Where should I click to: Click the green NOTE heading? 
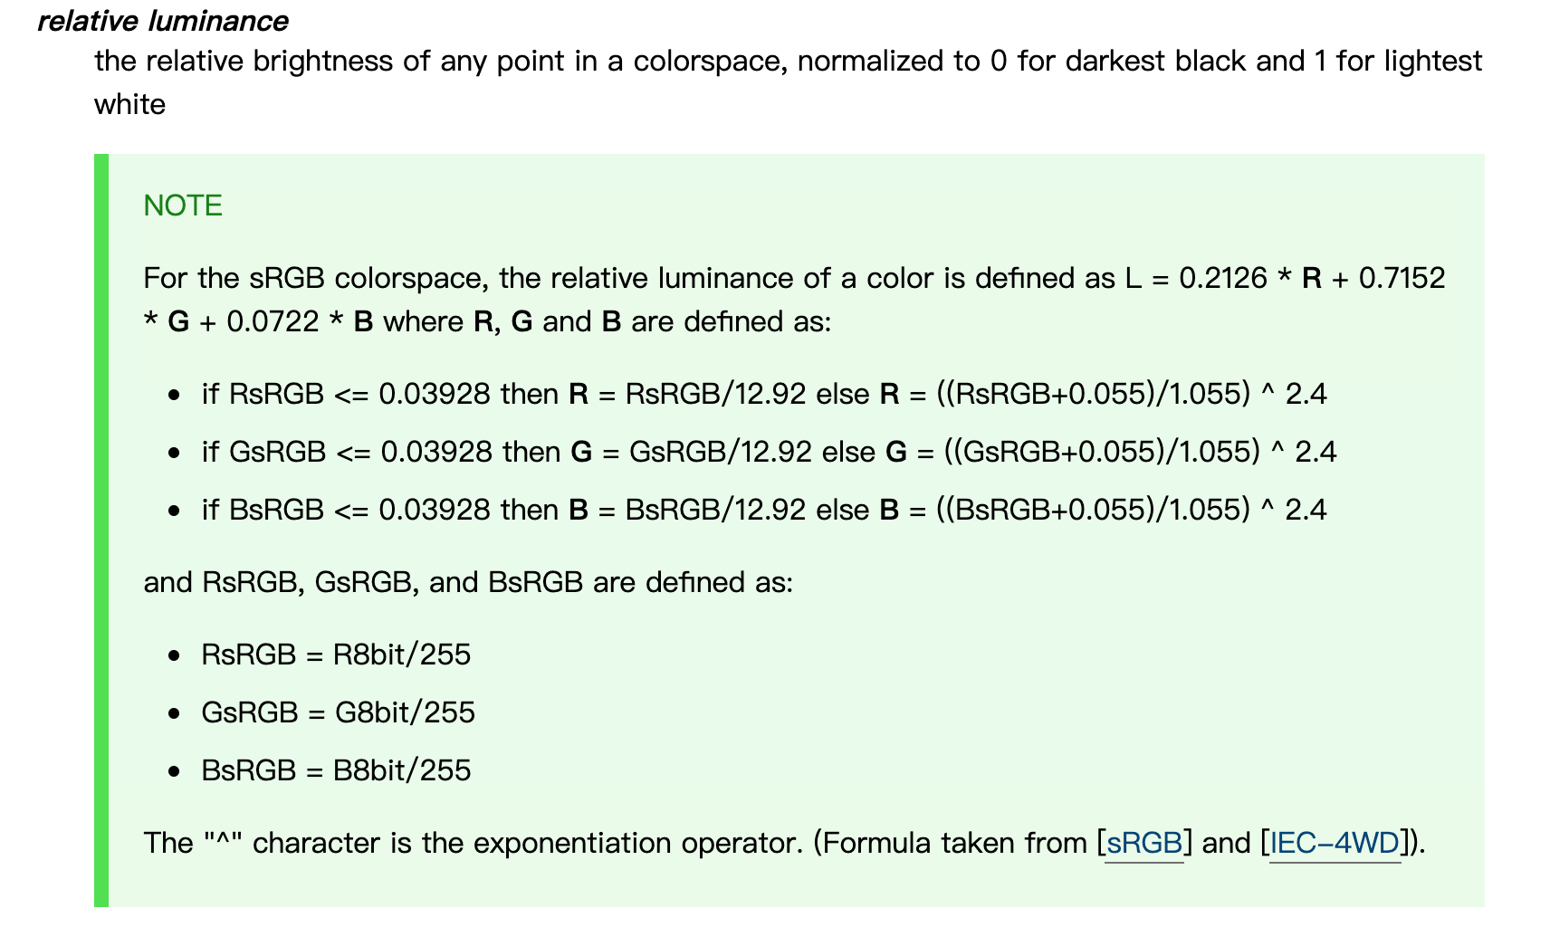pos(183,205)
